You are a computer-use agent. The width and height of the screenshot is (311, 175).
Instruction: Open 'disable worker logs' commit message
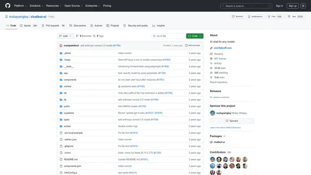click(x=128, y=126)
